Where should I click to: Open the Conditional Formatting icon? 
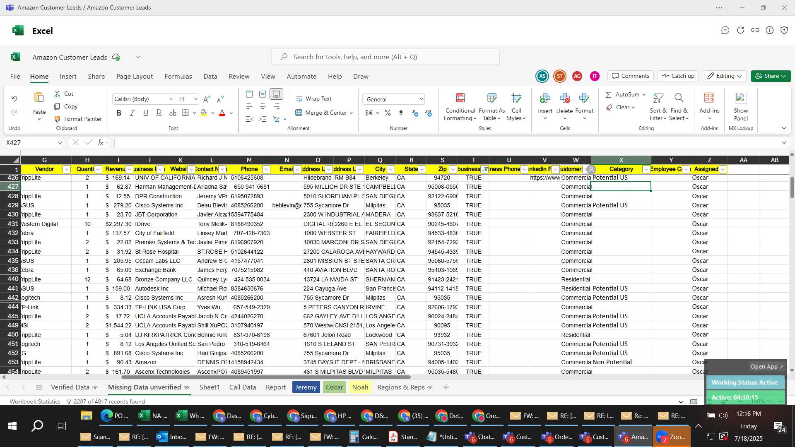tap(460, 98)
